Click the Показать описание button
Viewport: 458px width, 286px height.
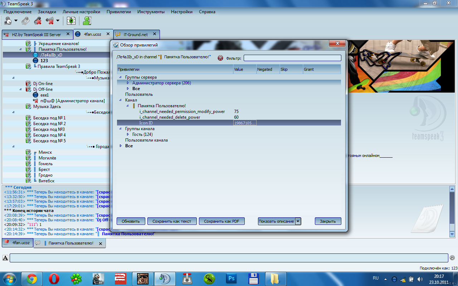pos(276,221)
